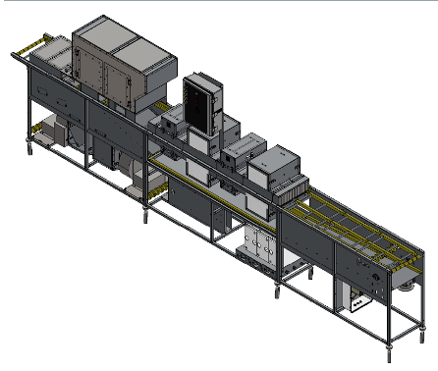438x371 pixels.
Task: Select the leveling foot at far left leg
Action: [30, 146]
